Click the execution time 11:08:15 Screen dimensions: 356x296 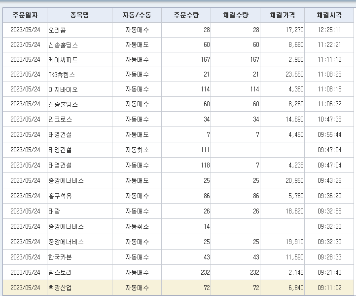point(329,89)
